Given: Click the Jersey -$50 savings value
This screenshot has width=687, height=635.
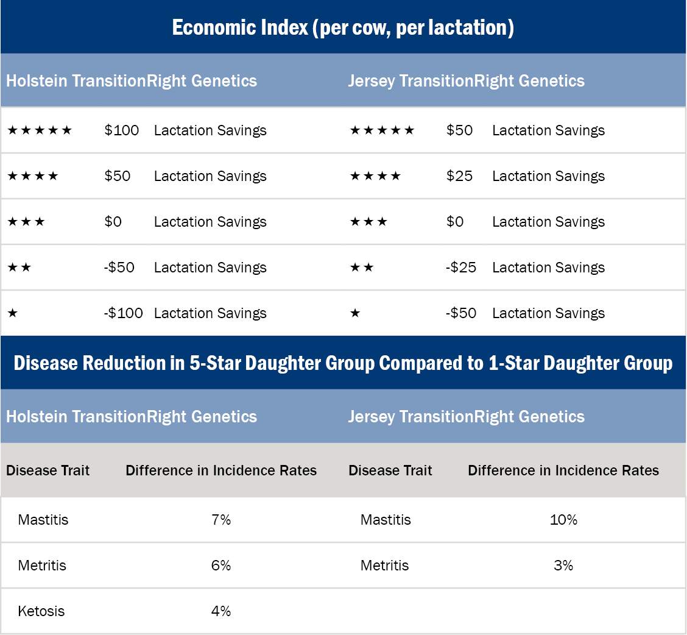Looking at the screenshot, I should (x=461, y=313).
